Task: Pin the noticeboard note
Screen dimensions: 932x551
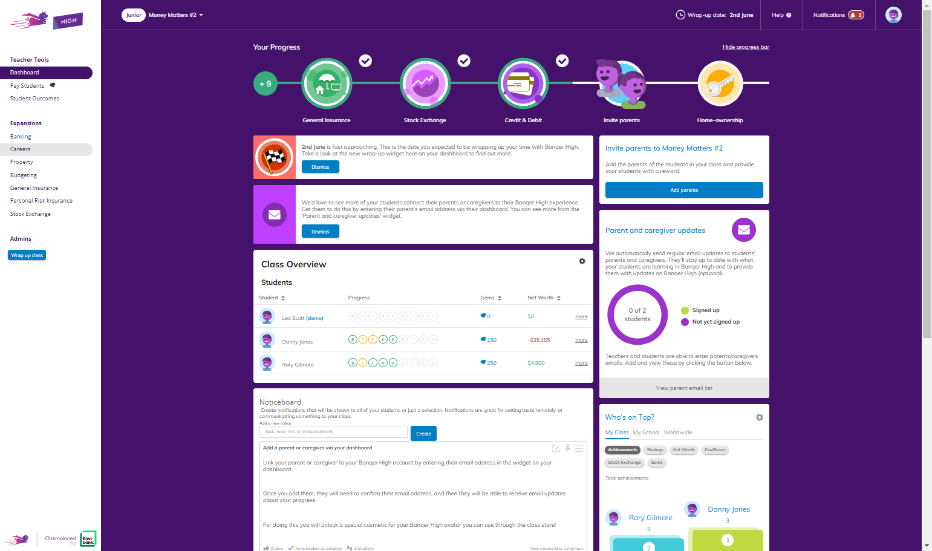Action: (x=568, y=448)
